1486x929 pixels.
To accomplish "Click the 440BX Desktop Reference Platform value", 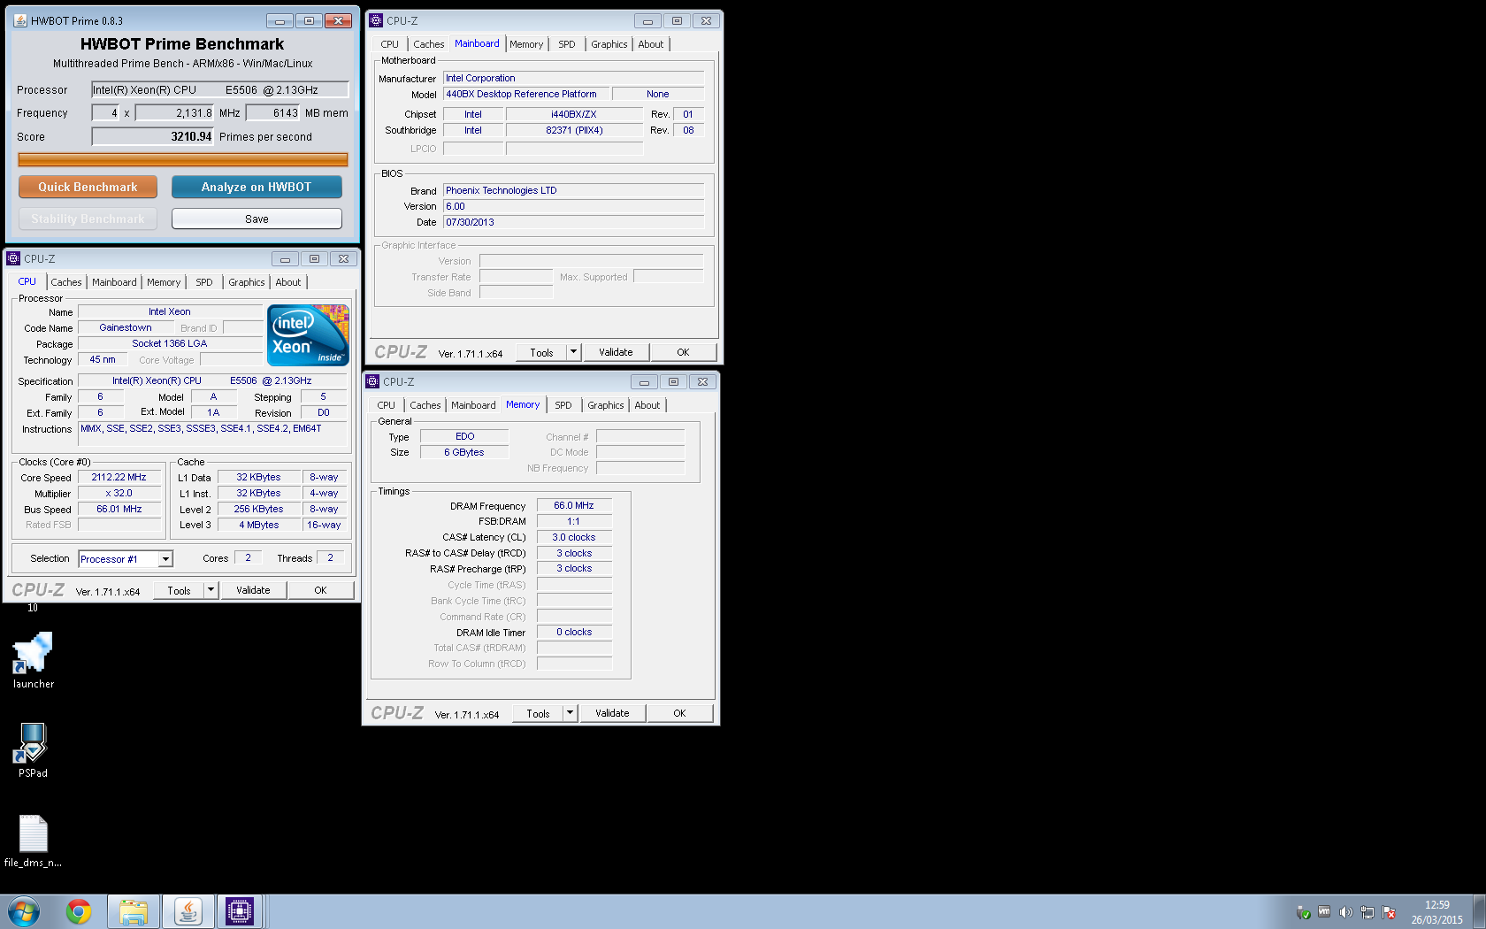I will 525,94.
